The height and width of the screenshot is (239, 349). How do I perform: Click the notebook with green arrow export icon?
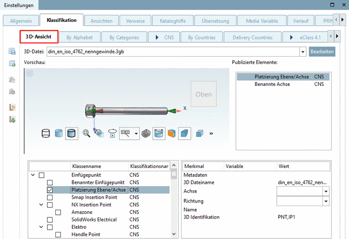pos(12,119)
